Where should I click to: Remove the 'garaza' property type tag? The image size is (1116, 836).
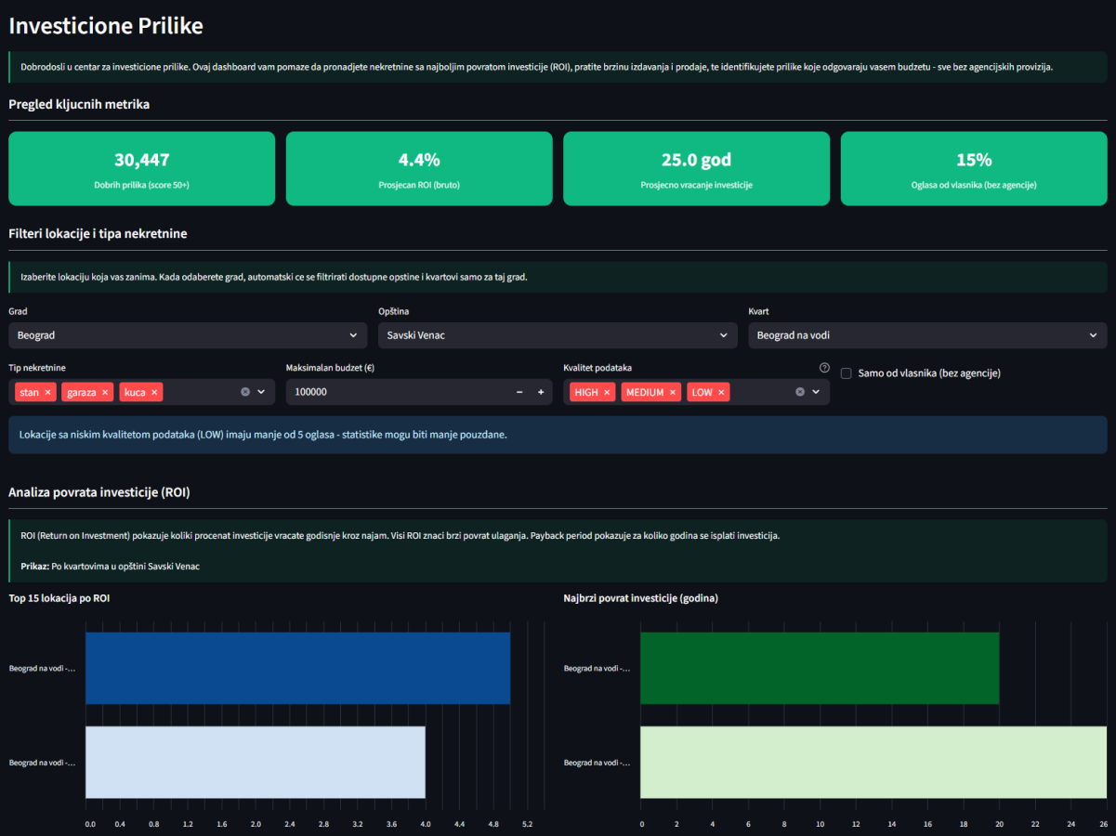(x=105, y=393)
